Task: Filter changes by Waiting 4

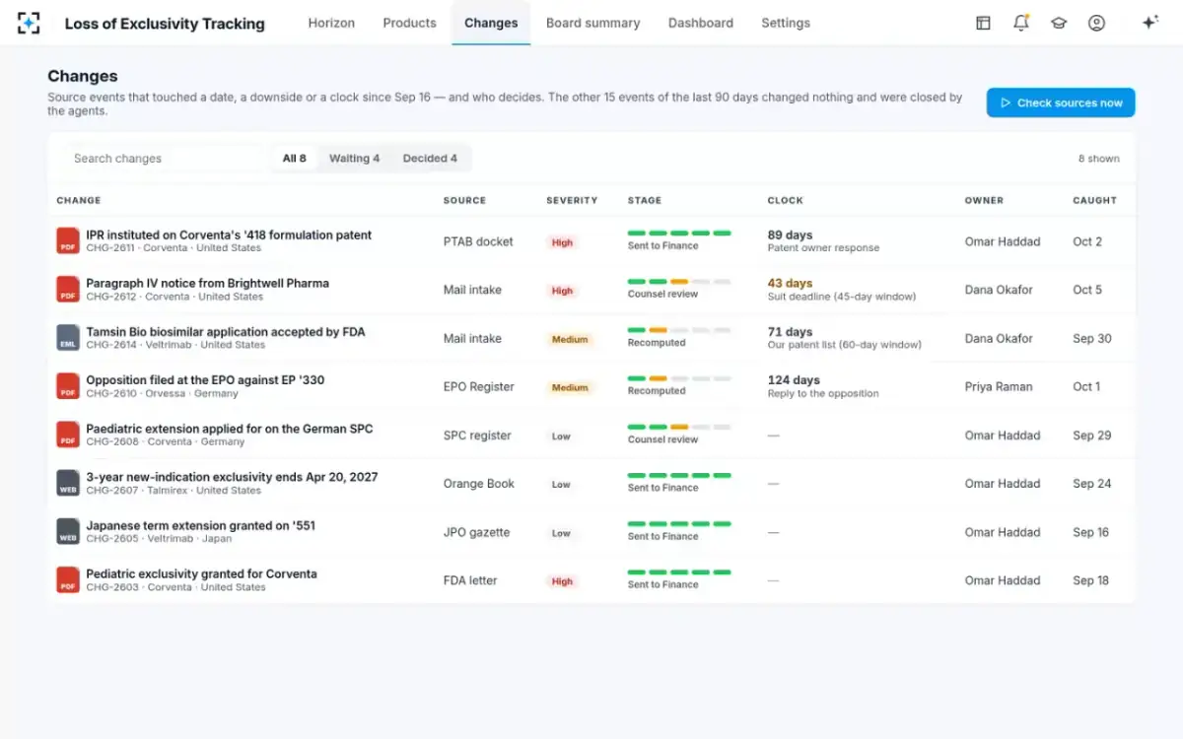Action: point(354,158)
